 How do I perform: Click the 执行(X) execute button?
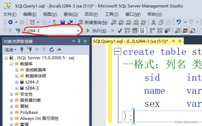(x=96, y=31)
